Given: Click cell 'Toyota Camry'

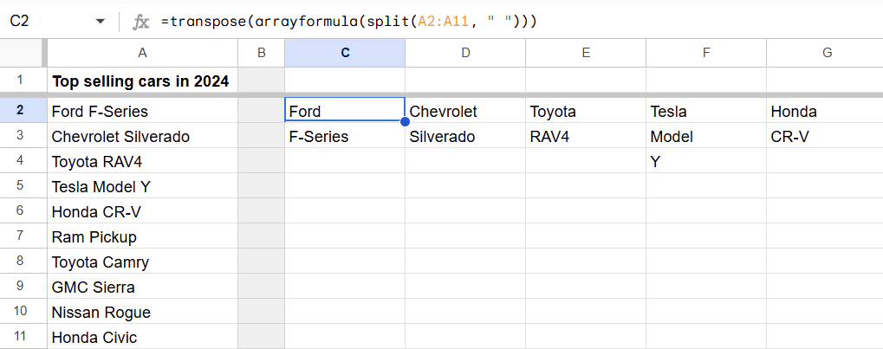Looking at the screenshot, I should [x=142, y=262].
